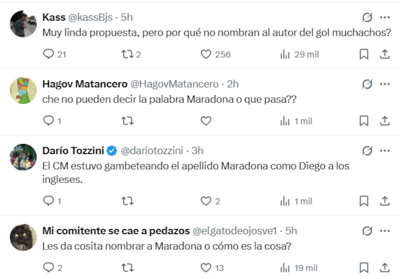Bookmark the Mi comitente tweet
Screen dimensions: 400x279
[x=364, y=267]
